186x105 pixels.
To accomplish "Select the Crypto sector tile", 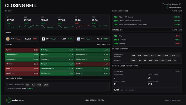I will (22, 50).
